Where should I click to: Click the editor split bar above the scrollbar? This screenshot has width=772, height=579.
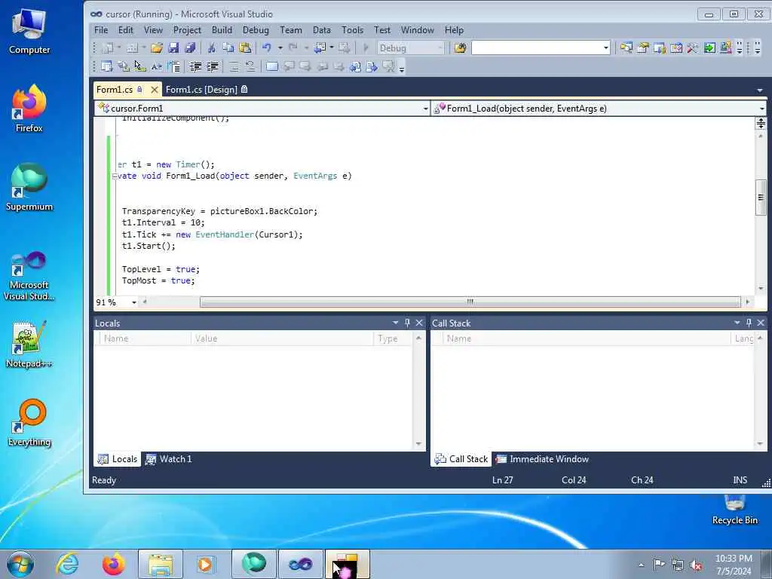[761, 124]
